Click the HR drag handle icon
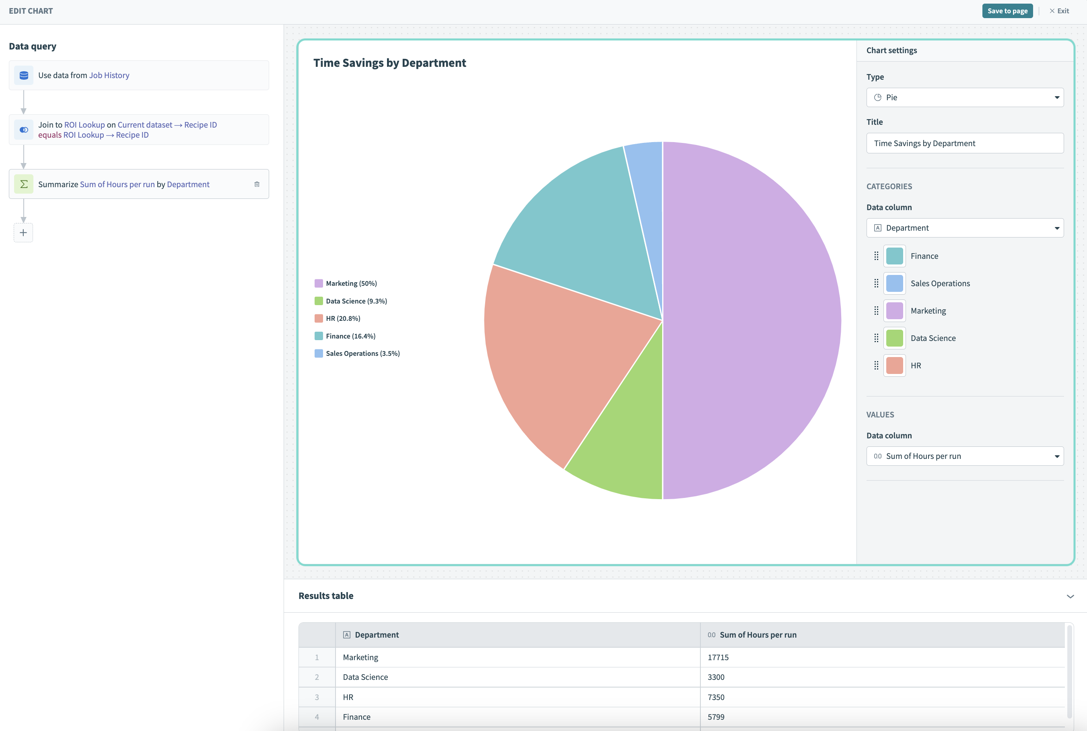Screen dimensions: 1087x731 pyautogui.click(x=876, y=365)
